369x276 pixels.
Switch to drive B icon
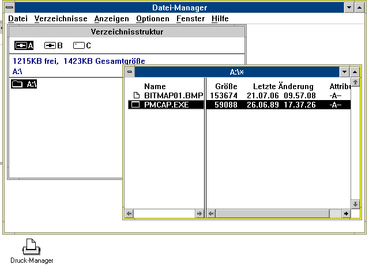click(50, 45)
